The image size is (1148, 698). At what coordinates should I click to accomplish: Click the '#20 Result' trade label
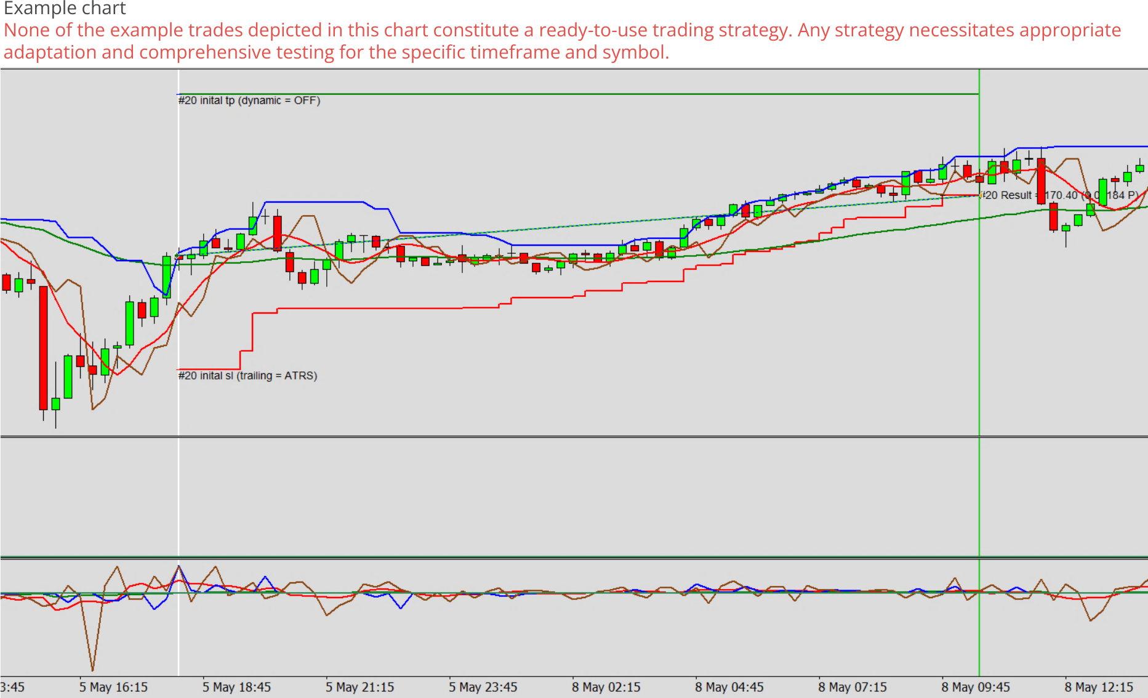[x=1059, y=195]
